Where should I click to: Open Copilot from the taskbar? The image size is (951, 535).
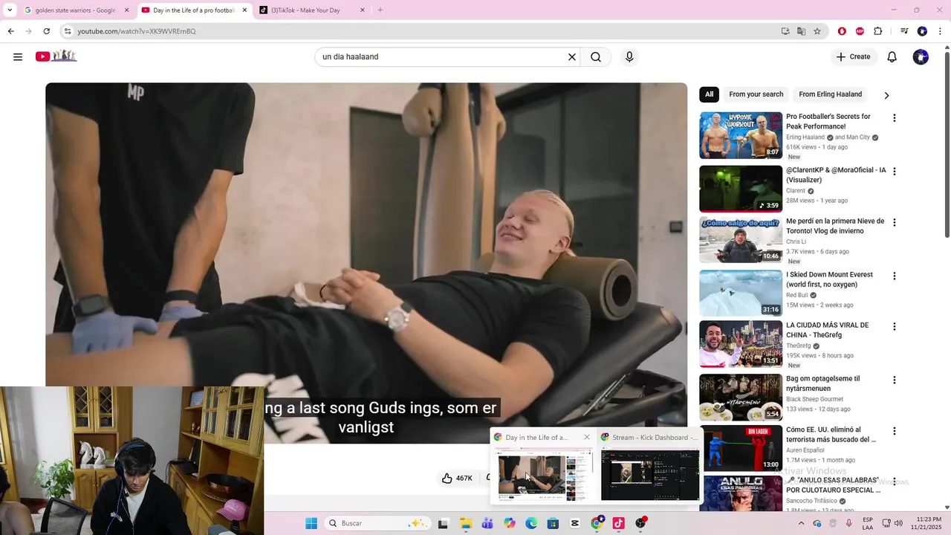coord(509,523)
